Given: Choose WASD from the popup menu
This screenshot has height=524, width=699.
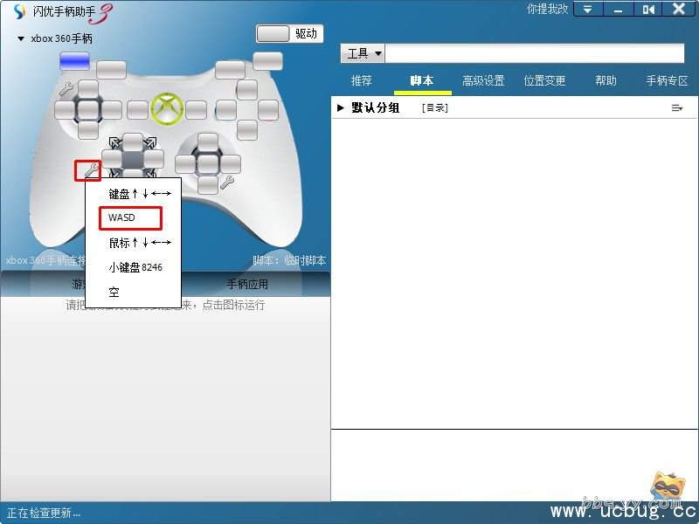Looking at the screenshot, I should click(121, 217).
